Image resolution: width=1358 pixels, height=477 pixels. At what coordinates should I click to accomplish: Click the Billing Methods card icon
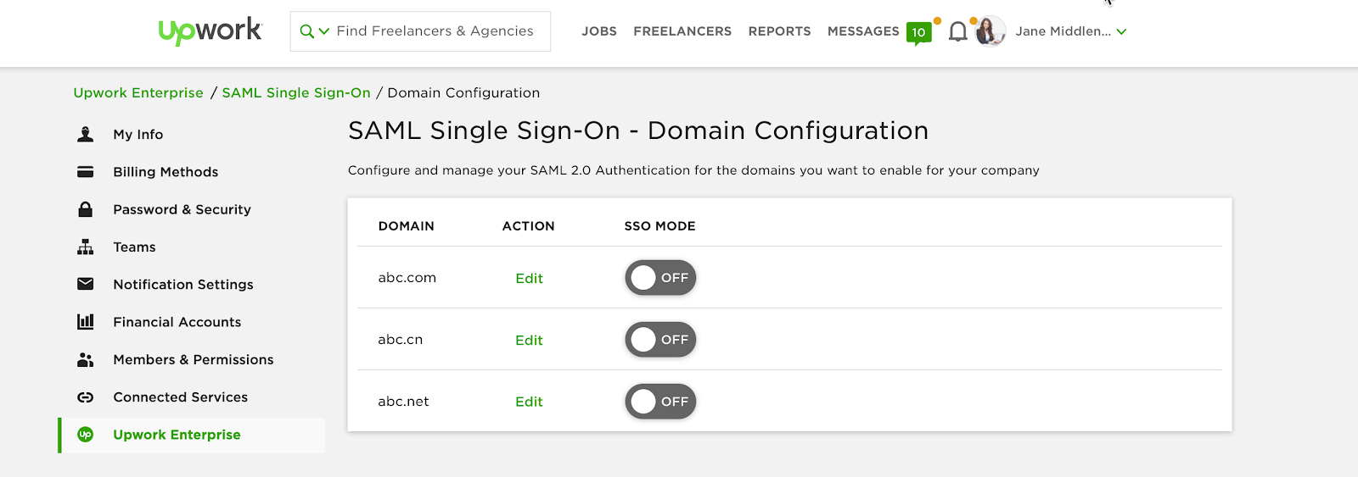click(86, 172)
